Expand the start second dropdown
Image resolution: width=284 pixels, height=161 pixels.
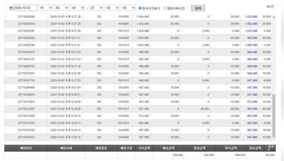78,8
